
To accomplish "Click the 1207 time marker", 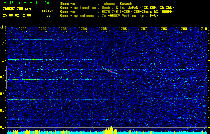I will (143, 28).
